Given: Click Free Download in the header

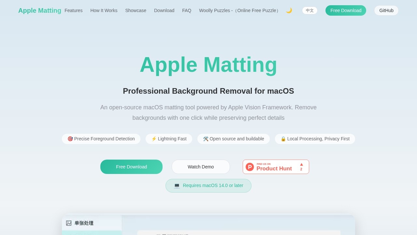Looking at the screenshot, I should pyautogui.click(x=346, y=10).
